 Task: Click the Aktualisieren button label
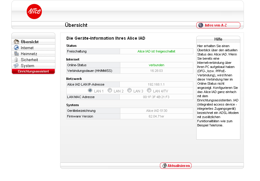179,166
